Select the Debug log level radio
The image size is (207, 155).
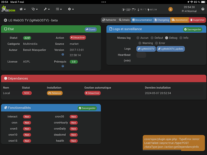click(167, 38)
